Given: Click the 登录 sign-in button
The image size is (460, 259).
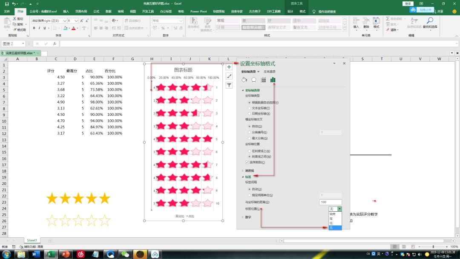Looking at the screenshot, I should pyautogui.click(x=408, y=3).
